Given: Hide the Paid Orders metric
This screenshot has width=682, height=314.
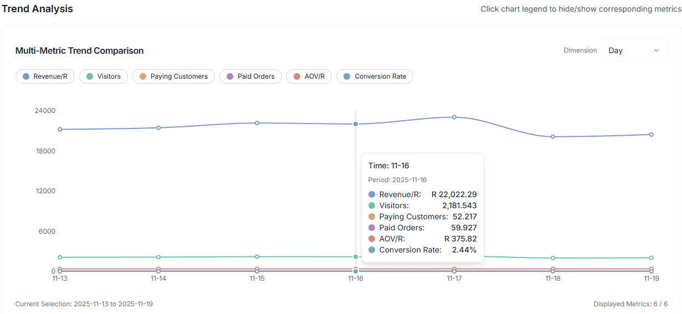Looking at the screenshot, I should tap(250, 76).
